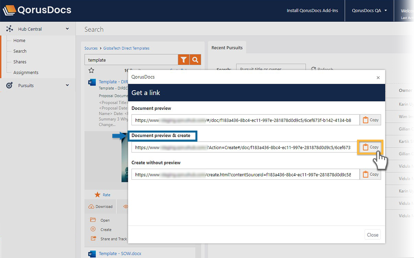Click the Owner column header

405,90
